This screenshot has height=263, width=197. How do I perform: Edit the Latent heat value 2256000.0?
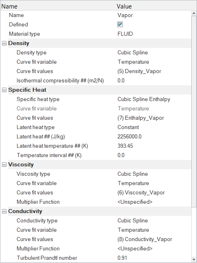pos(129,136)
